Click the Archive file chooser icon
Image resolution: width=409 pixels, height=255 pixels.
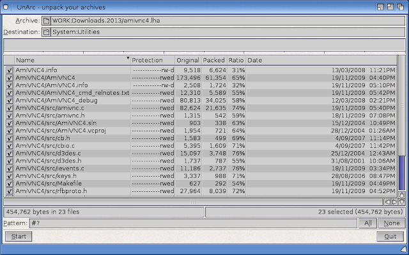47,20
